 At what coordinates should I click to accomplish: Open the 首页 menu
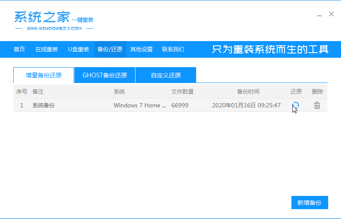coord(19,49)
